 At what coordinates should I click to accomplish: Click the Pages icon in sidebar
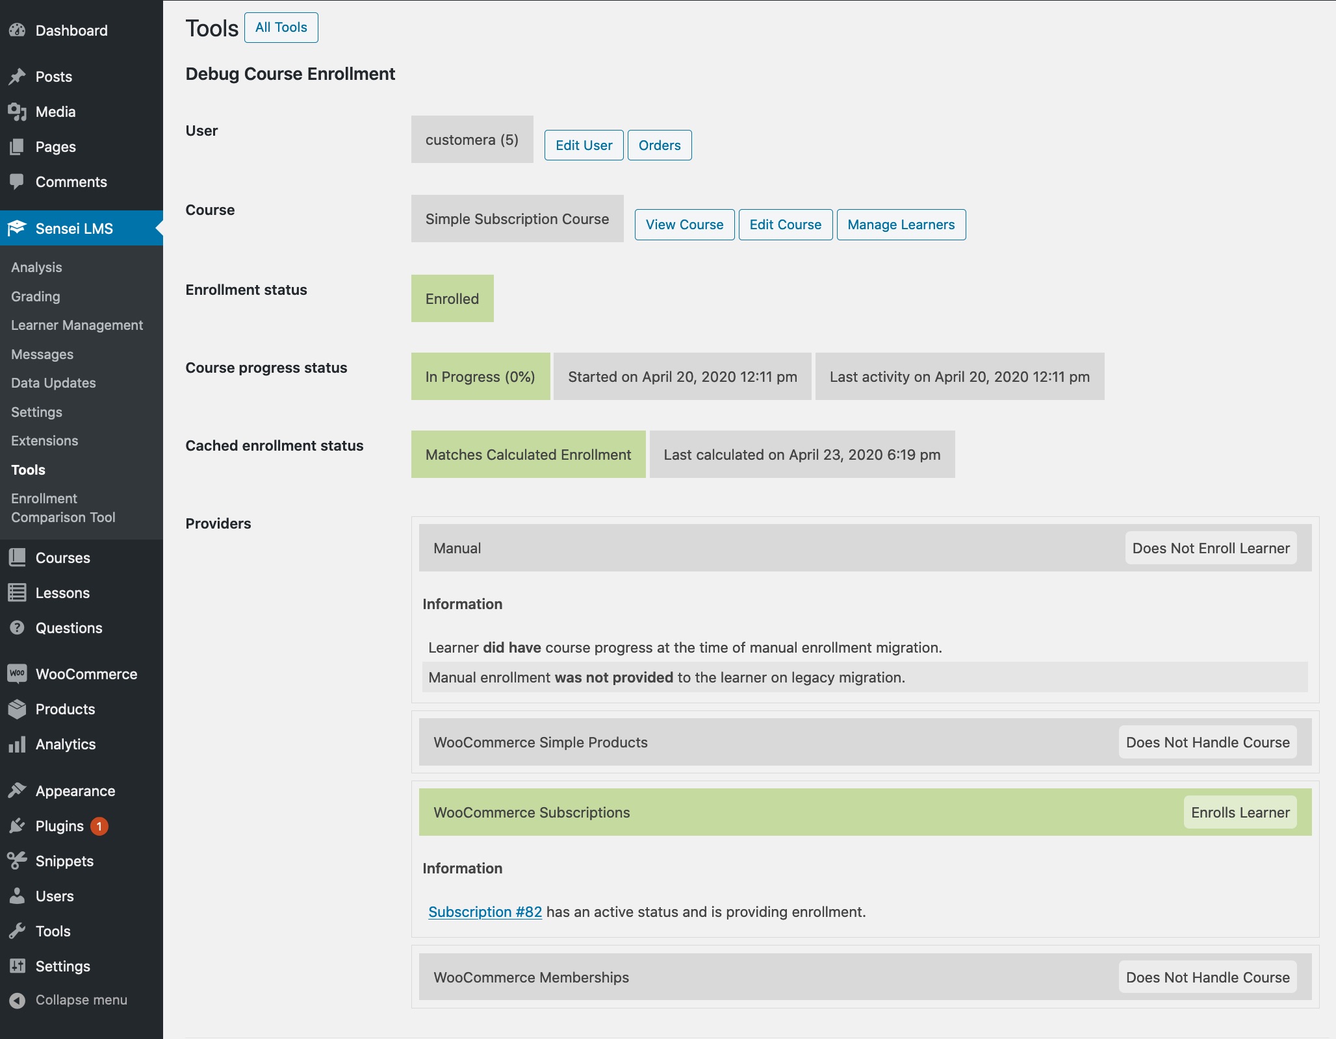17,147
